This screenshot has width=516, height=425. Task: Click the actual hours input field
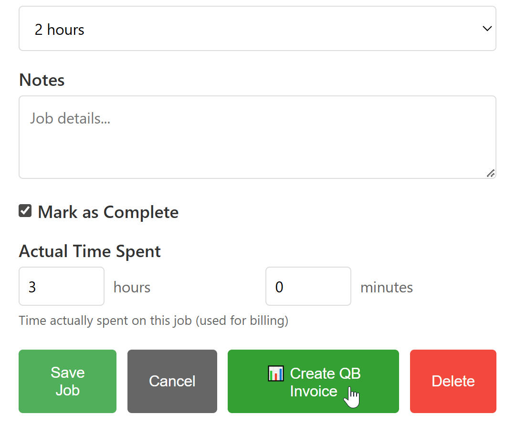(61, 286)
